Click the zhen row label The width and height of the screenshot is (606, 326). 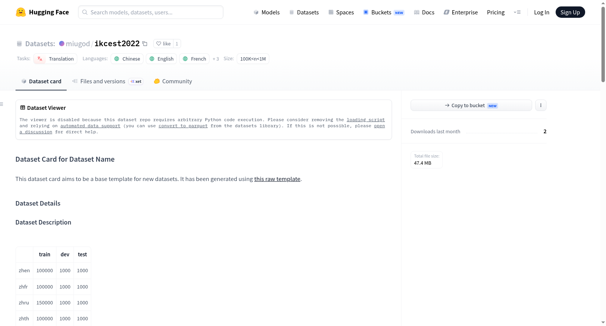pos(24,270)
